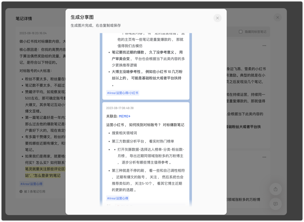
Task: Click the share/export icon at bottom right
Action: pos(275,189)
